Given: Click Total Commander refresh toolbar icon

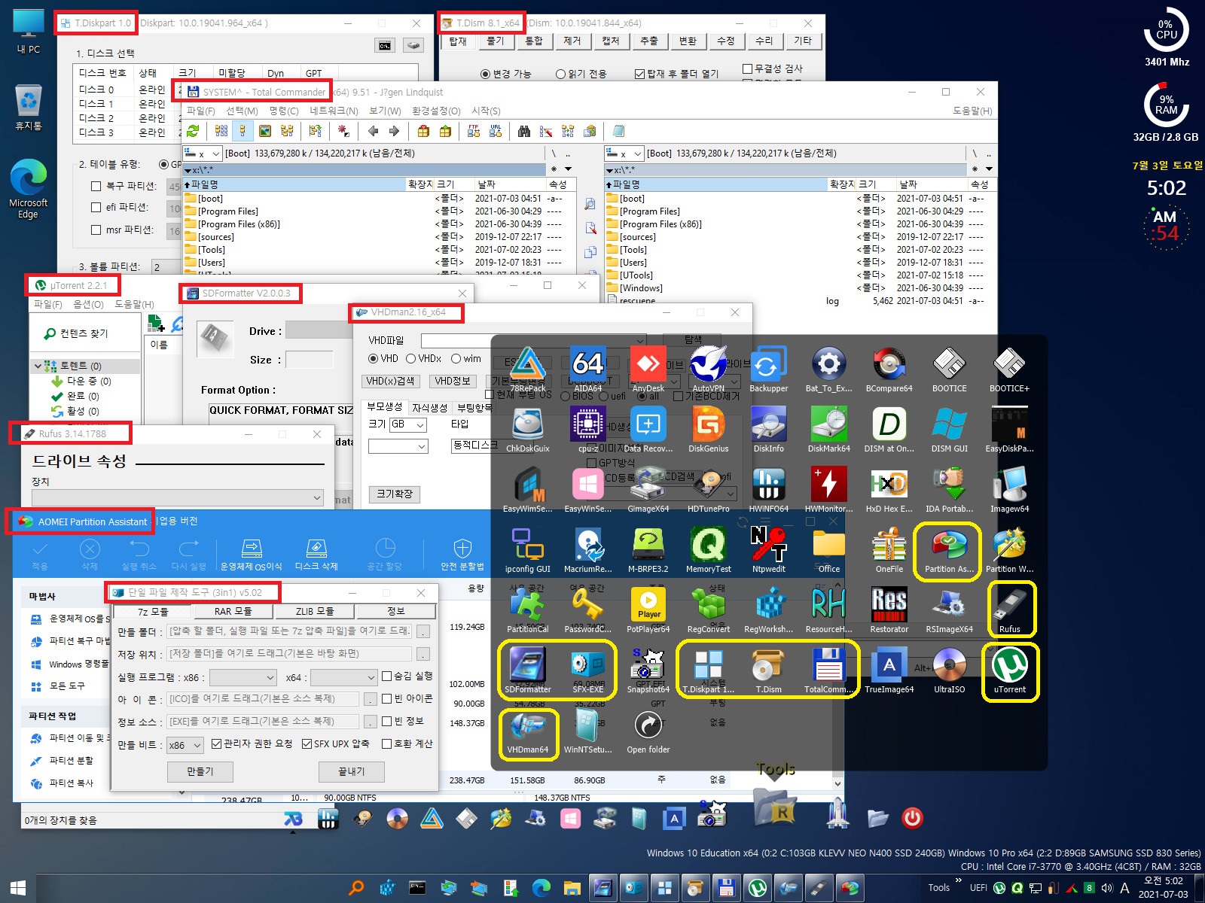Looking at the screenshot, I should tap(193, 131).
